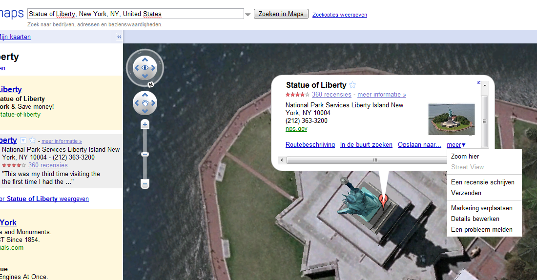Rotate view left on look-around control
This screenshot has width=537, height=280.
[x=137, y=68]
